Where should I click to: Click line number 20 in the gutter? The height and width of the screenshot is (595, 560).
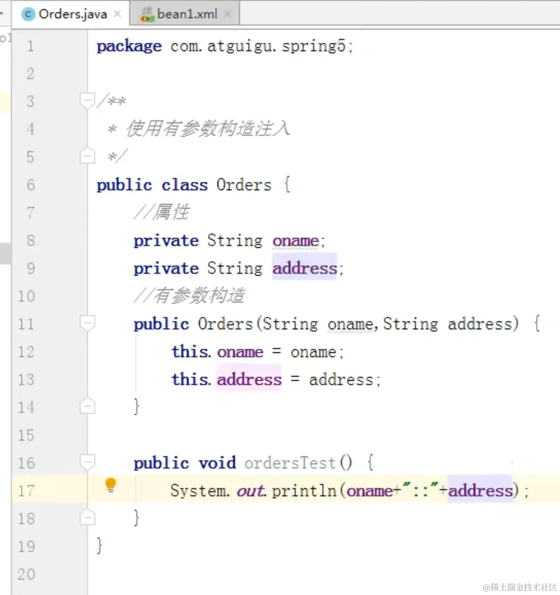(26, 574)
